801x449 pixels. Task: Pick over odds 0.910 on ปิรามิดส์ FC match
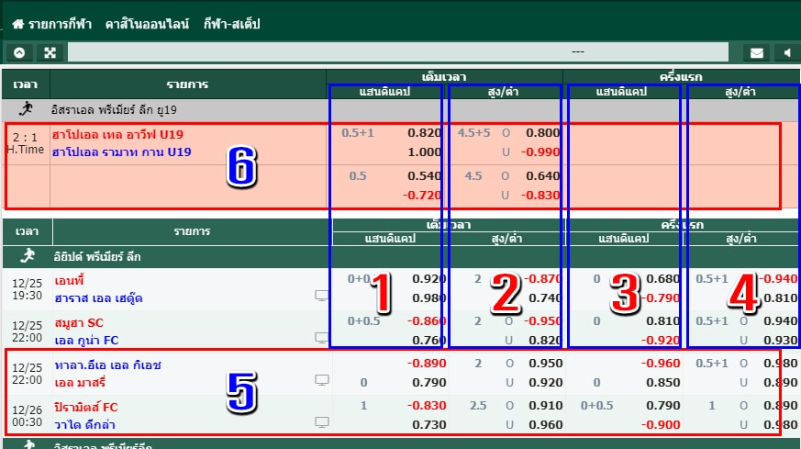(x=544, y=407)
